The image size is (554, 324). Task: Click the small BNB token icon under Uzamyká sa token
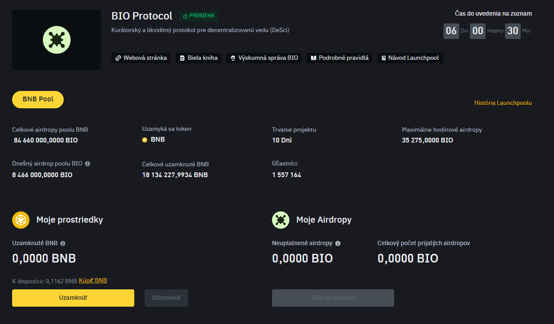click(145, 140)
